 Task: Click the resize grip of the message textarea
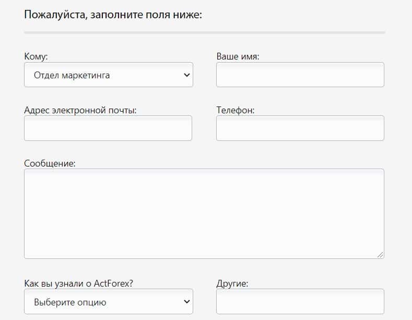[380, 254]
